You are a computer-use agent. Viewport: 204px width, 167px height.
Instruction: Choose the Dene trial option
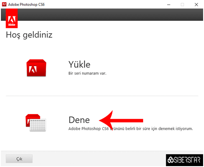(x=79, y=120)
